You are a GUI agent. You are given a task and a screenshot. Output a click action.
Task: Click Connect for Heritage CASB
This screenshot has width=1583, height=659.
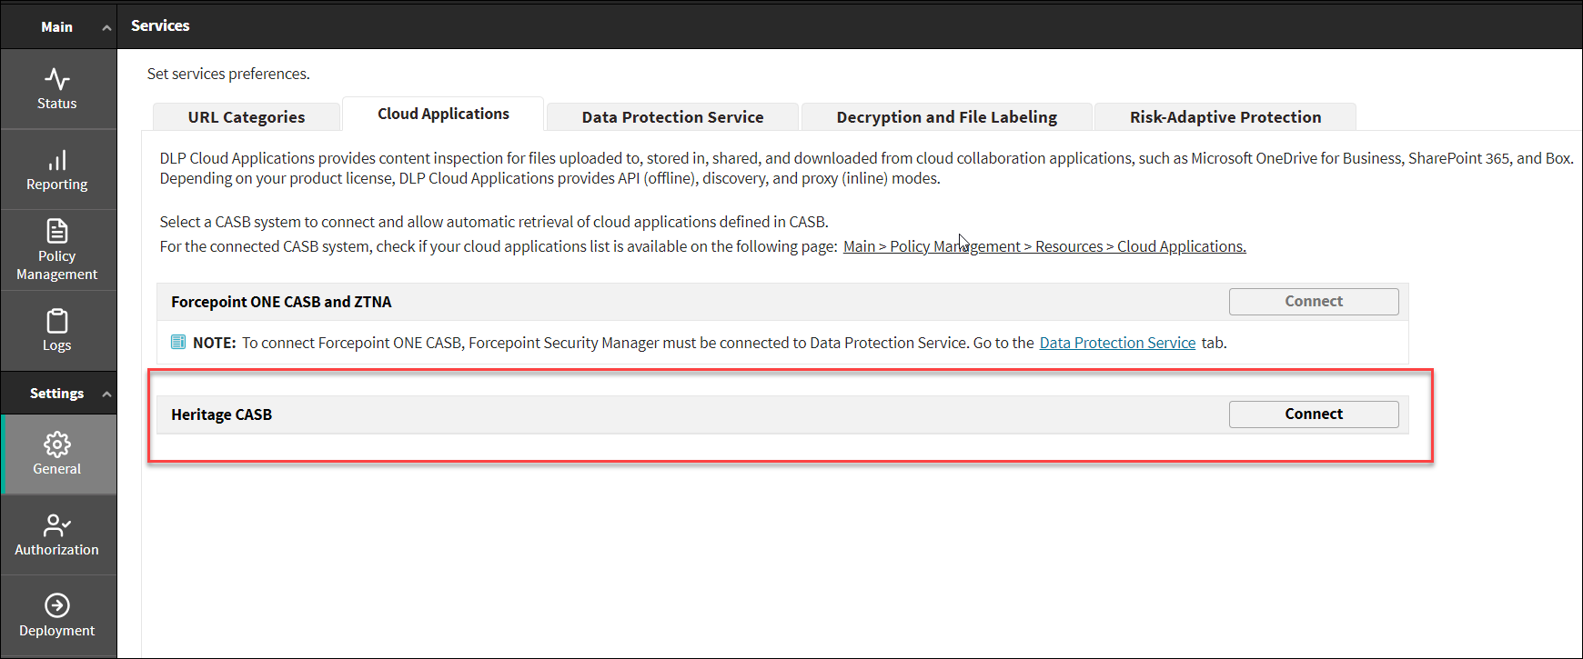pyautogui.click(x=1313, y=414)
